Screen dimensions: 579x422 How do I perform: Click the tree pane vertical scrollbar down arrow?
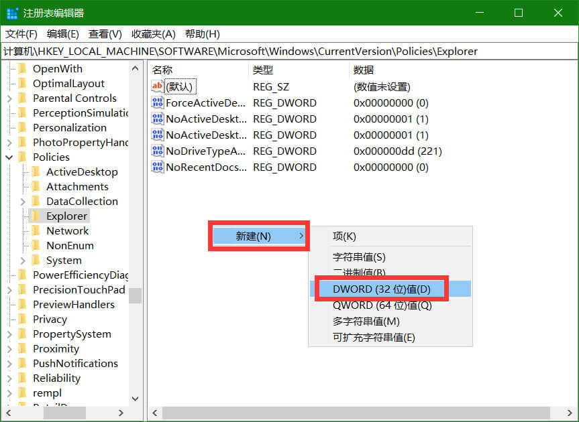click(x=135, y=398)
